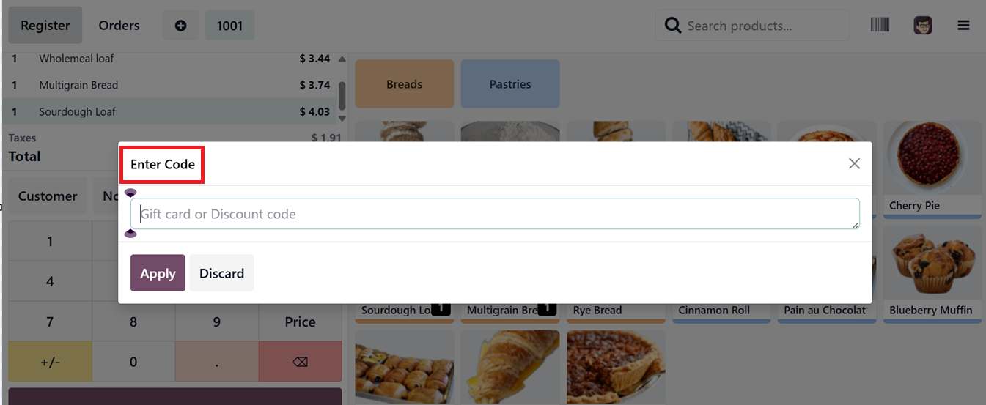
Task: Select the Breads category
Action: (x=404, y=84)
